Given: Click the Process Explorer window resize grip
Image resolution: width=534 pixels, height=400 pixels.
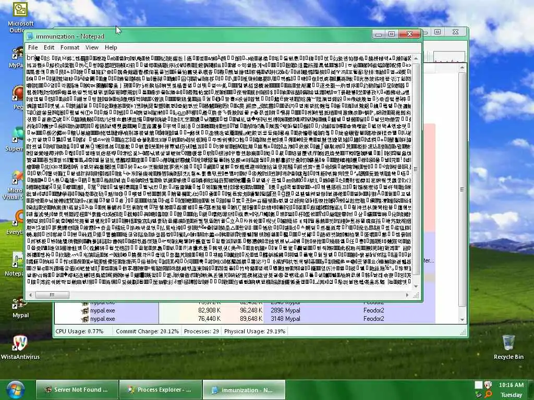Looking at the screenshot, I should click(464, 332).
